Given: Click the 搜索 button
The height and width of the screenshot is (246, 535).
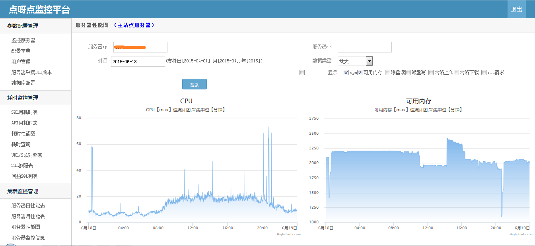Looking at the screenshot, I should click(x=195, y=84).
